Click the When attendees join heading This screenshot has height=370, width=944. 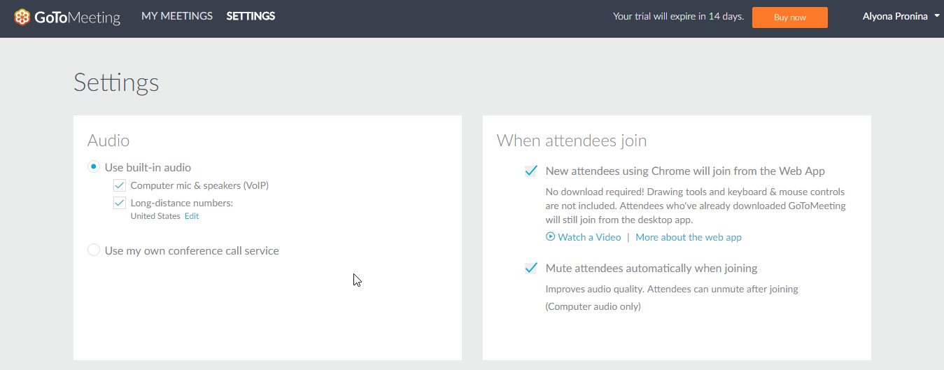[572, 141]
